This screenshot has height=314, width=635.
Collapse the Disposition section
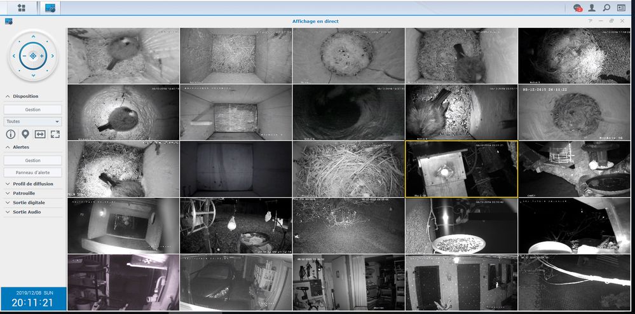8,97
